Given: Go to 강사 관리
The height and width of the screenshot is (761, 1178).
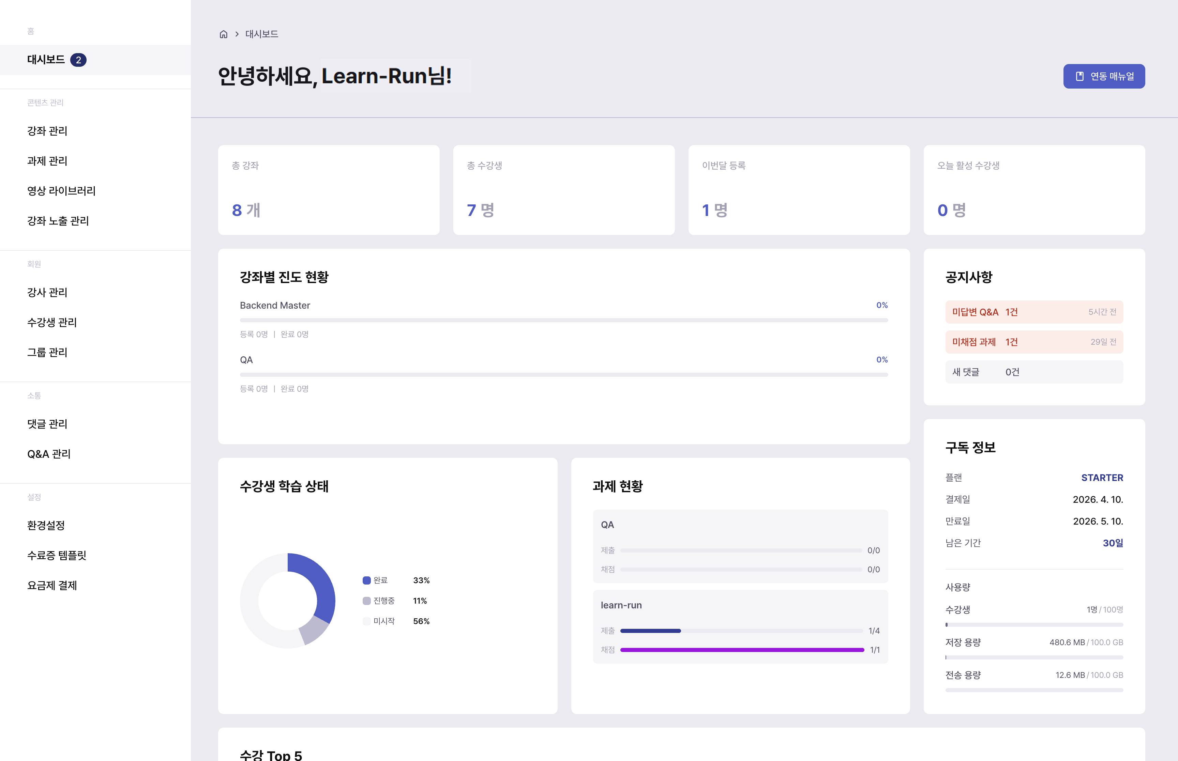Looking at the screenshot, I should (47, 293).
